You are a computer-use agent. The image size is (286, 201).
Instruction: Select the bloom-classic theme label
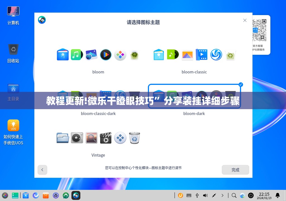coord(194,72)
